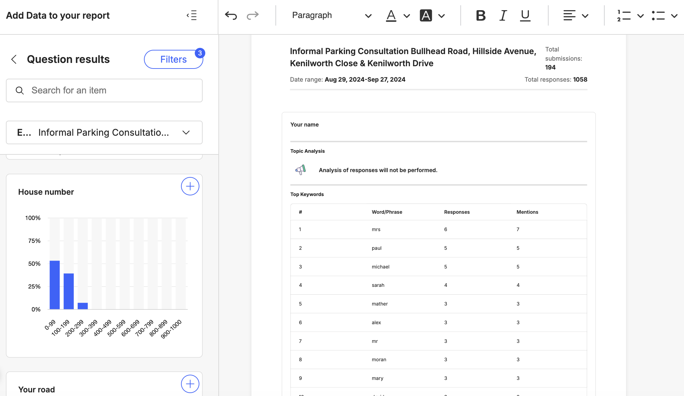Click the Undo arrow

(x=231, y=15)
